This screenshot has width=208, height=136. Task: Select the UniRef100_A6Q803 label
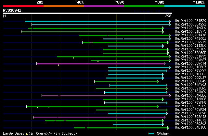(190, 124)
